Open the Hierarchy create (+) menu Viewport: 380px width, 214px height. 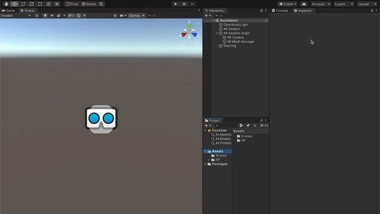click(x=208, y=15)
